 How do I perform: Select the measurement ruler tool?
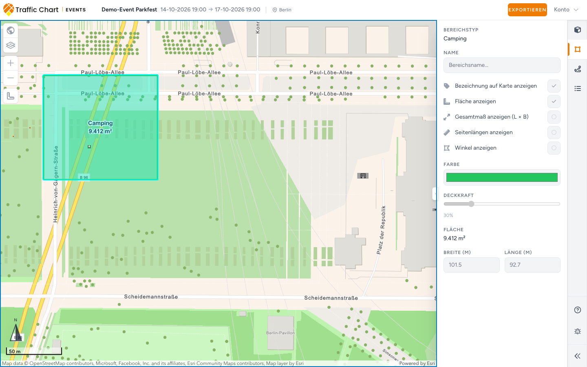pos(11,96)
